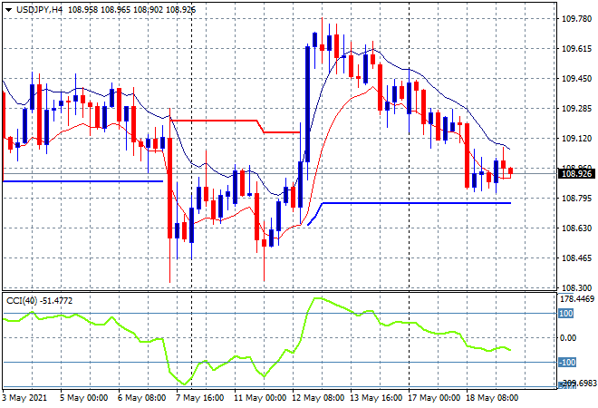Click the 7 May 16:00 date label

(x=199, y=398)
